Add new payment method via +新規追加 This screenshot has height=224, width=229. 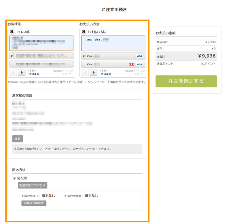pos(105,74)
